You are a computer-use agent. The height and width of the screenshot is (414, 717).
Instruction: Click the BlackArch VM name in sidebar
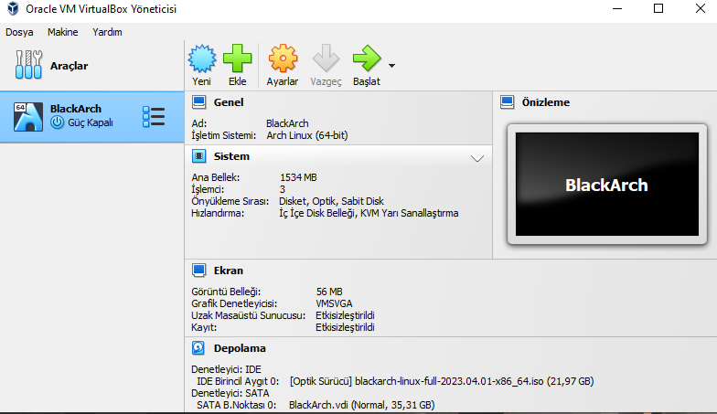click(x=75, y=109)
